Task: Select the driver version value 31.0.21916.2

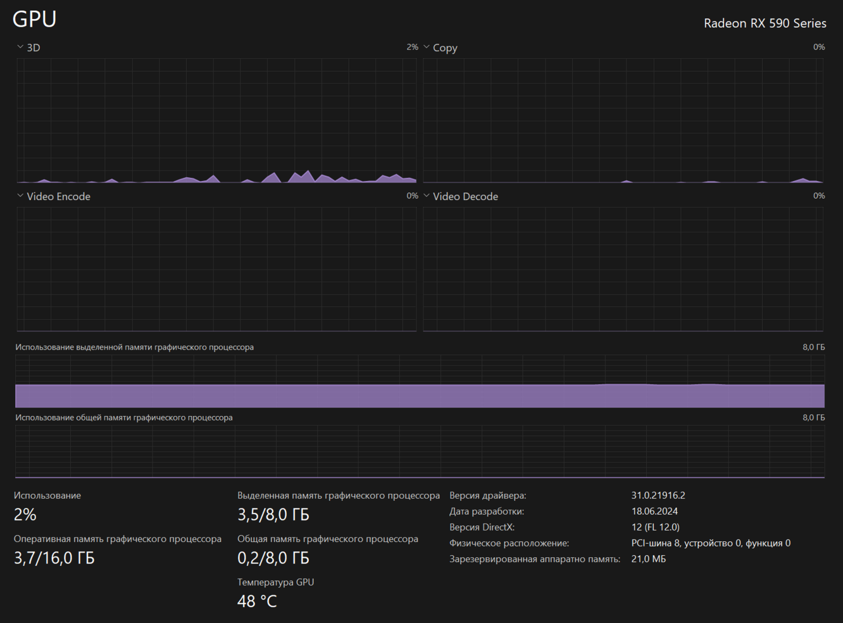Action: [x=658, y=495]
